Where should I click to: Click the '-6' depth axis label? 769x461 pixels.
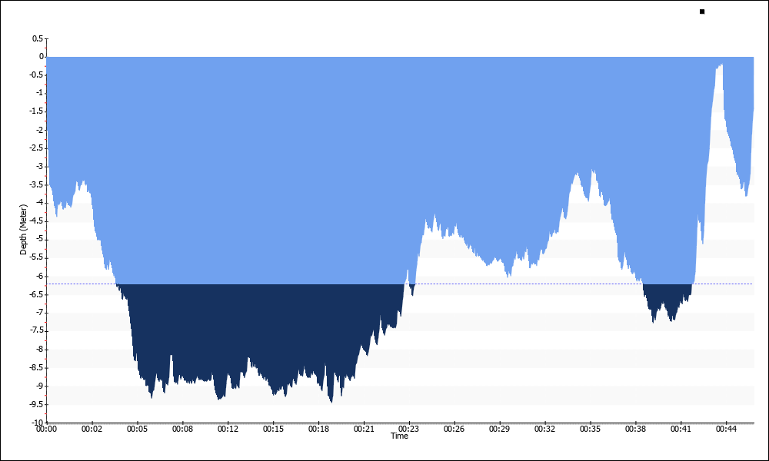[x=39, y=277]
